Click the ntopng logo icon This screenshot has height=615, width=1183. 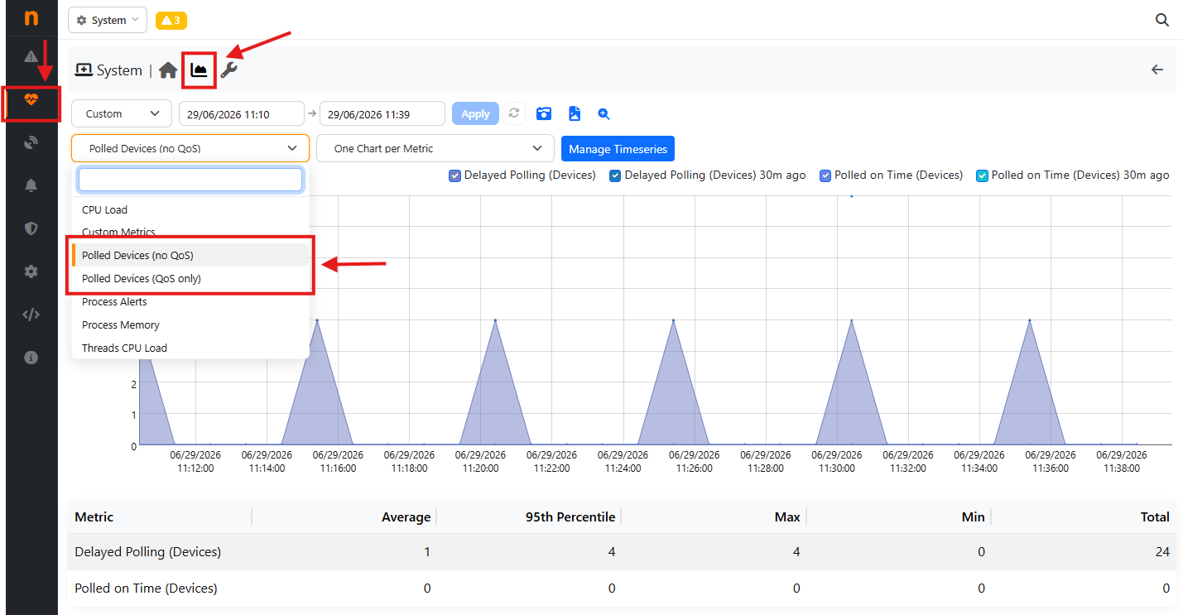point(31,18)
